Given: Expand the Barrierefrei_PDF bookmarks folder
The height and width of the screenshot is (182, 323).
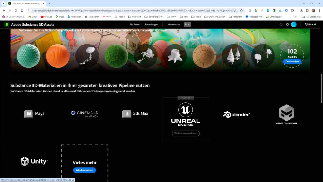Looking at the screenshot, I should click(154, 17).
